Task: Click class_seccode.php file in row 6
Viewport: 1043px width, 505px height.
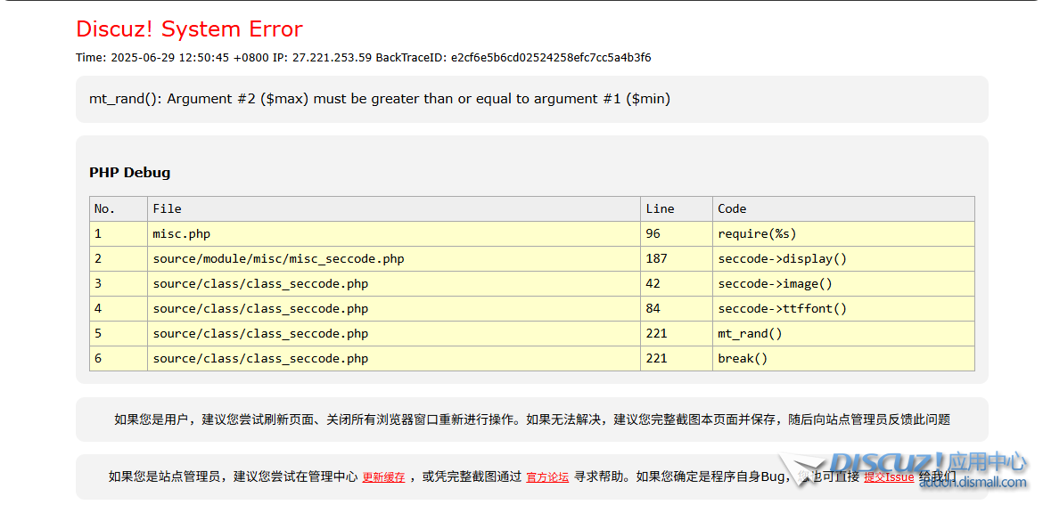Action: tap(394, 359)
